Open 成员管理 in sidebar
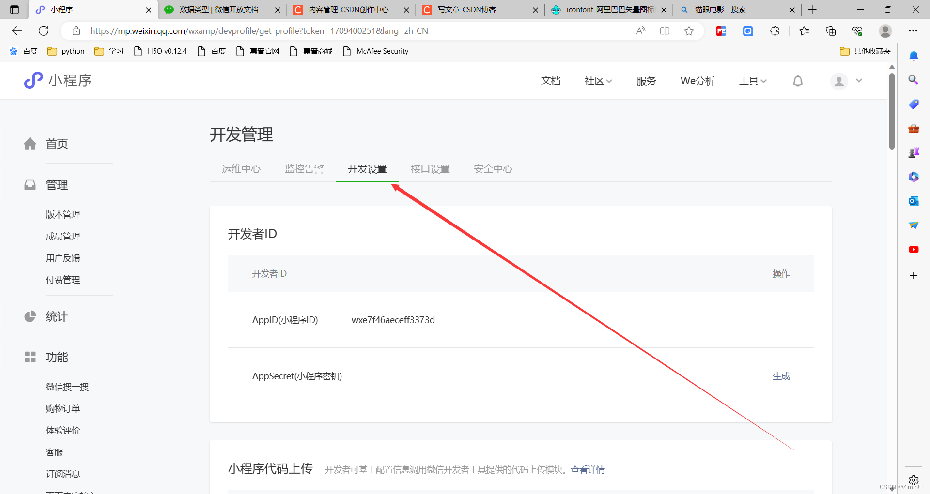930x494 pixels. pos(63,236)
